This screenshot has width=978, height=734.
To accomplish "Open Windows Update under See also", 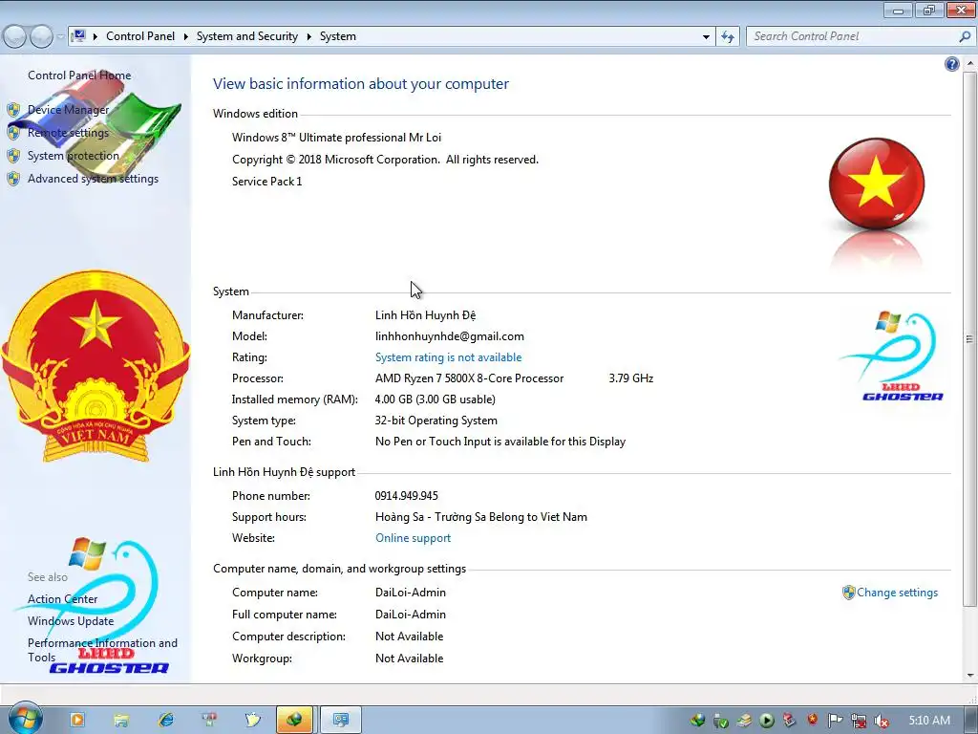I will click(71, 621).
